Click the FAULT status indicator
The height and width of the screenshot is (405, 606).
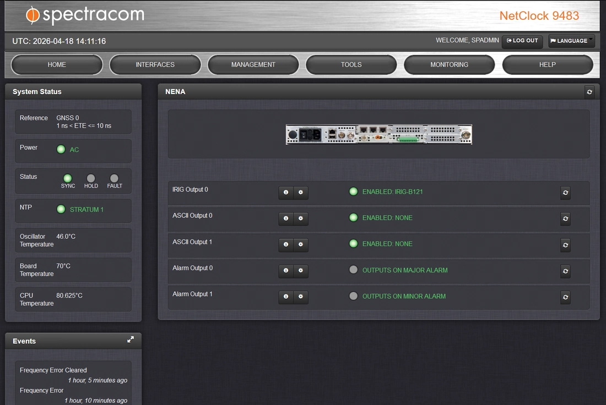114,179
